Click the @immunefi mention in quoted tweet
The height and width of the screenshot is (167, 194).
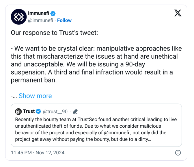[x=116, y=133]
